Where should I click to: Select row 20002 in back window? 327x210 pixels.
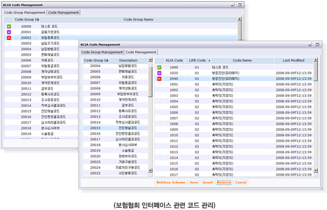(121, 38)
